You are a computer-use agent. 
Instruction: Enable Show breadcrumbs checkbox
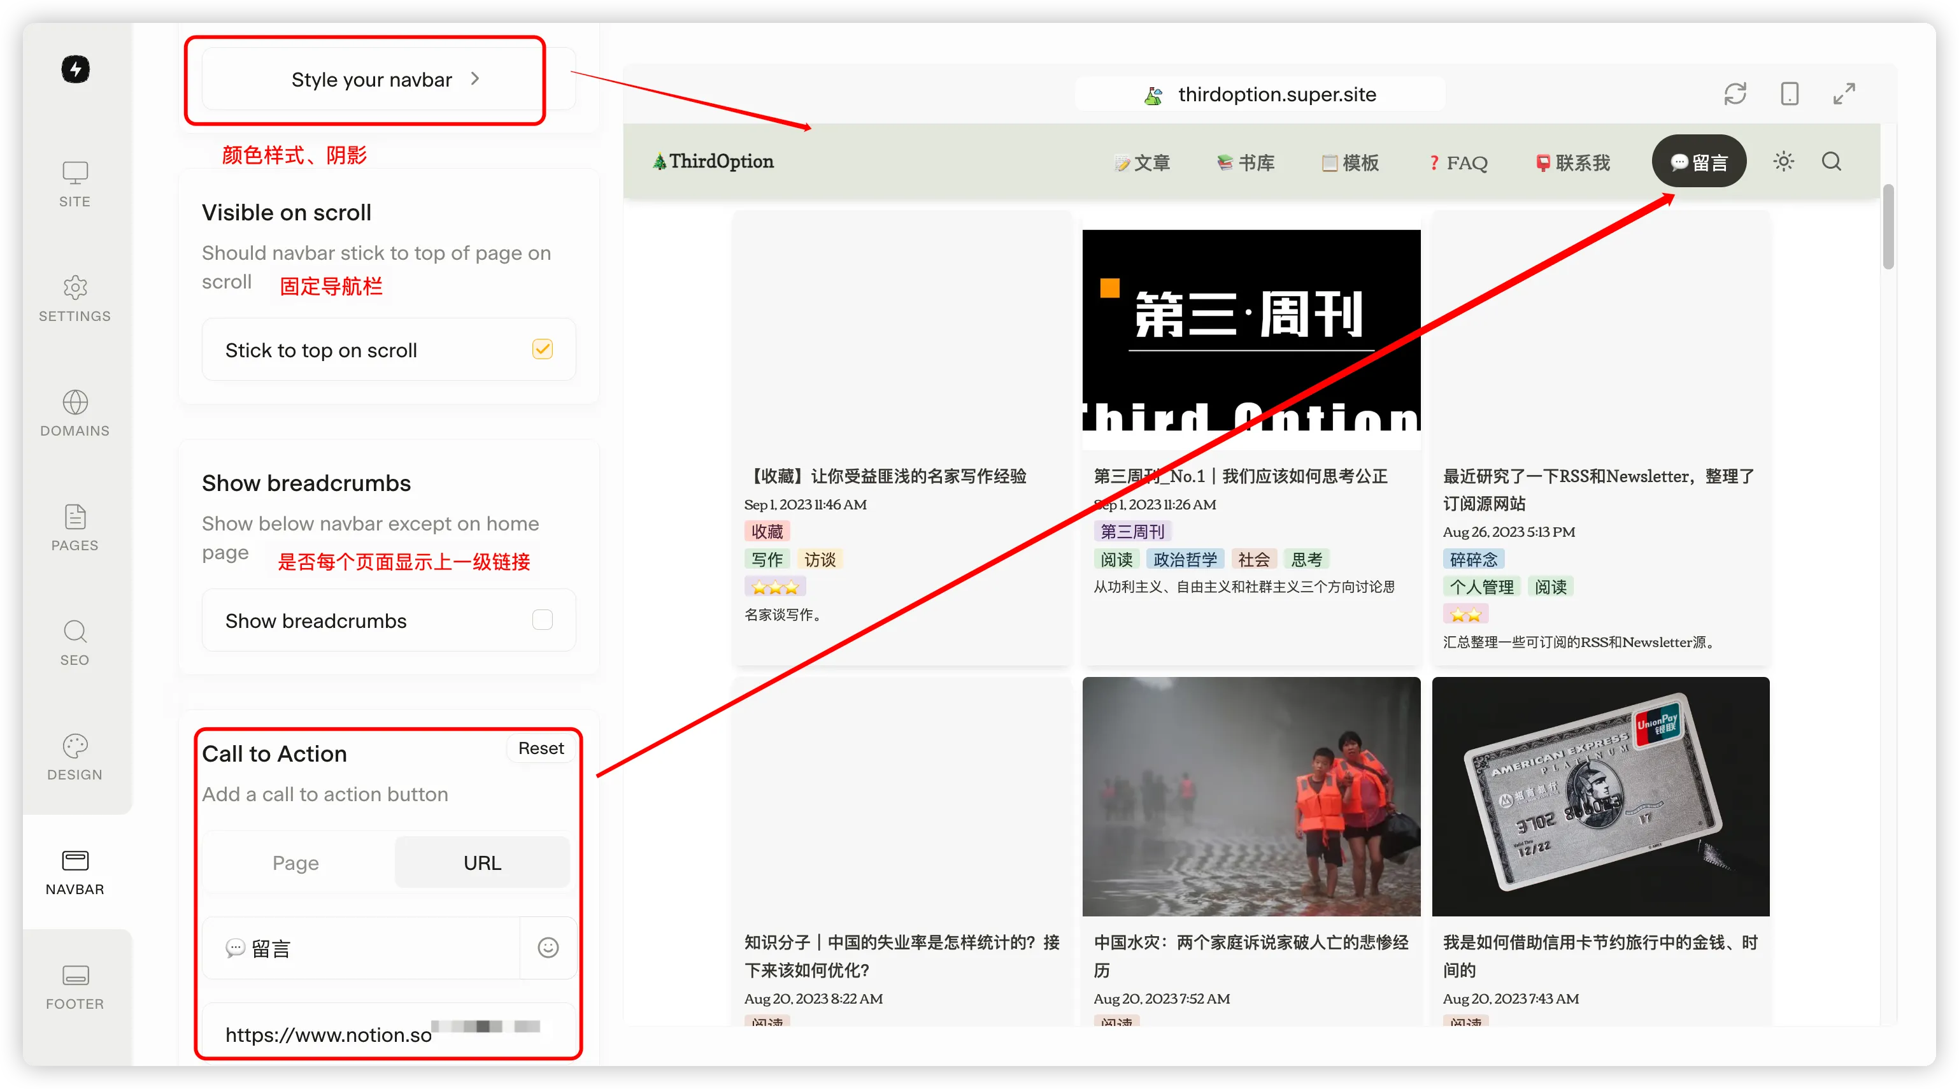[542, 620]
